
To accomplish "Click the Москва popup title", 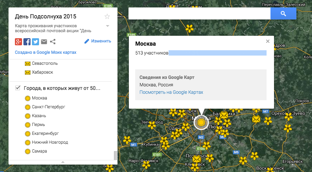I will point(146,44).
